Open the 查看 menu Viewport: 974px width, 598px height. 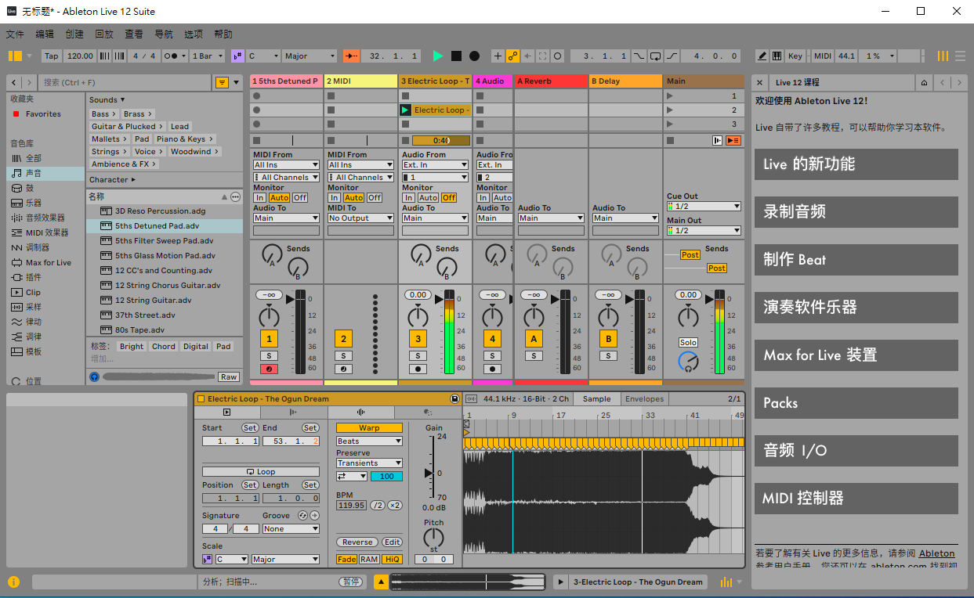[x=134, y=34]
